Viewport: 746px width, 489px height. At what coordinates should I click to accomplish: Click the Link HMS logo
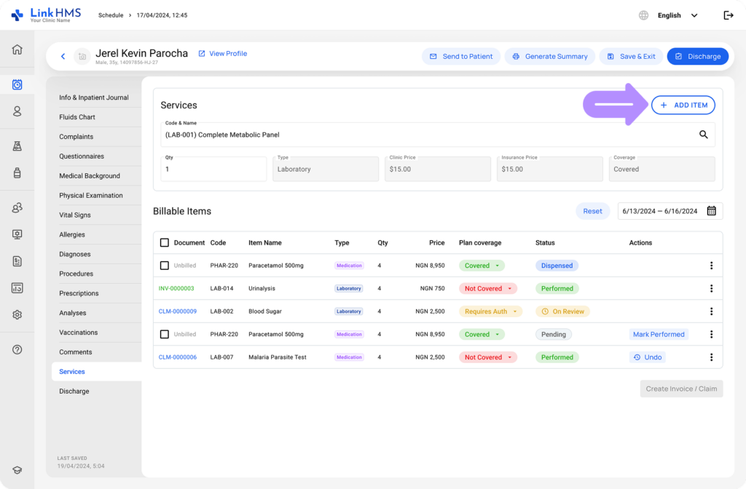(x=46, y=15)
